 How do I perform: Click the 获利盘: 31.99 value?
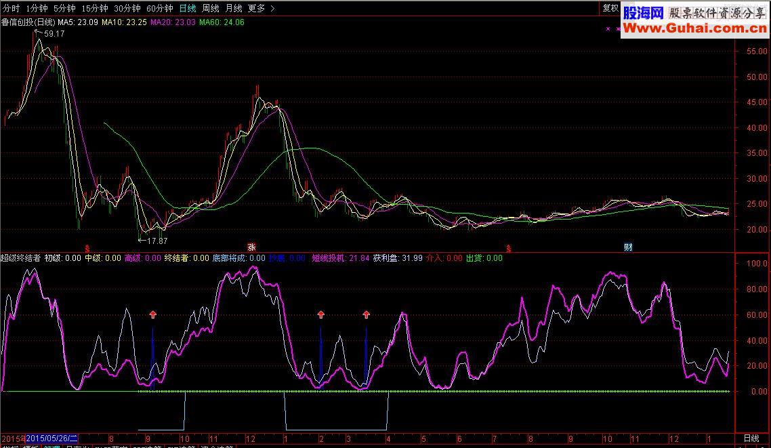pyautogui.click(x=397, y=258)
